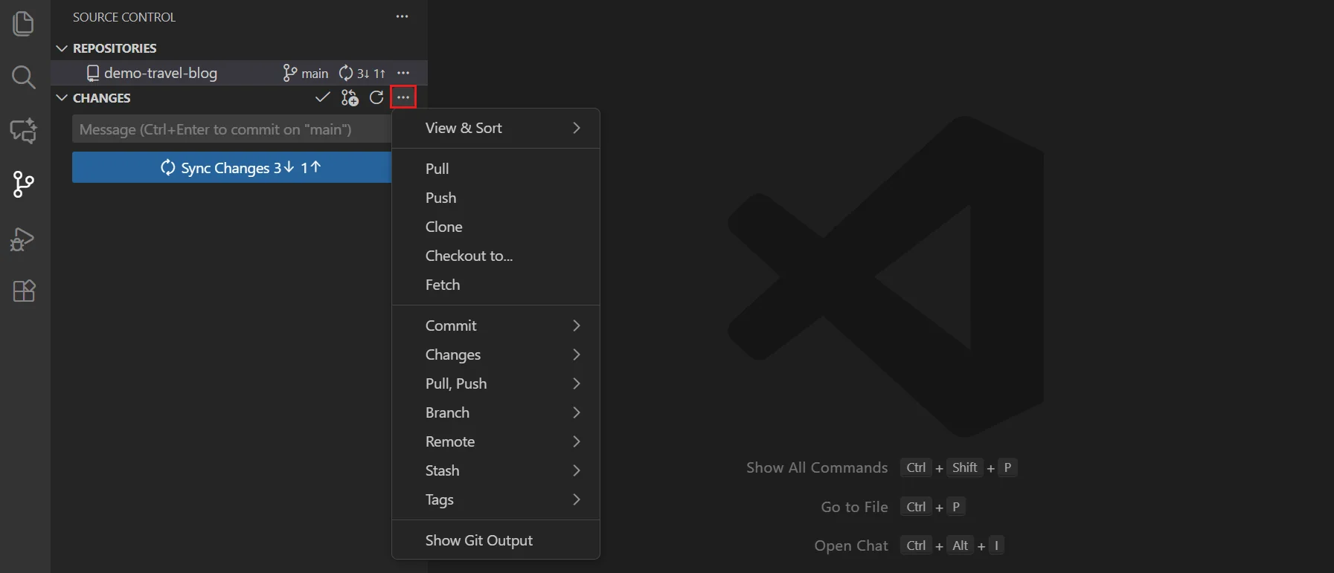Open the Extensions view icon
1334x573 pixels.
pos(24,291)
